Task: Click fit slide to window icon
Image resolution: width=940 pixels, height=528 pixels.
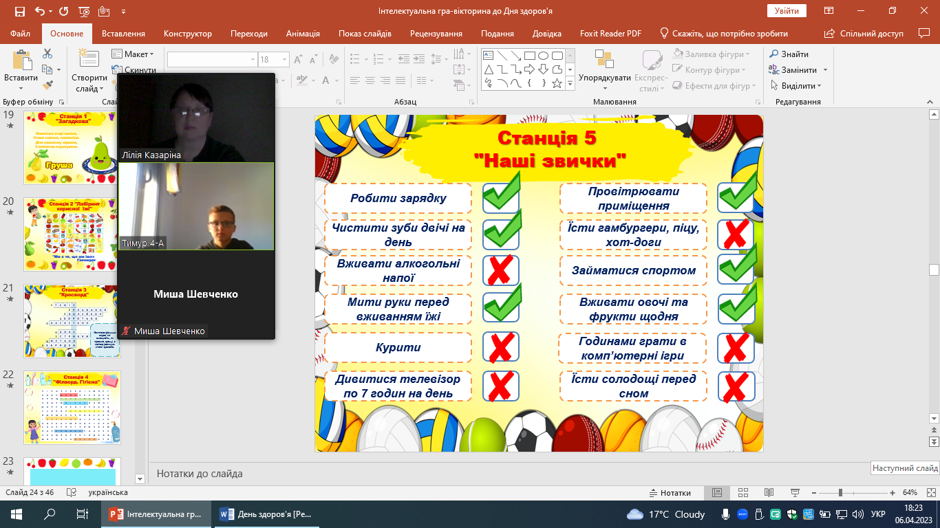Action: [930, 493]
